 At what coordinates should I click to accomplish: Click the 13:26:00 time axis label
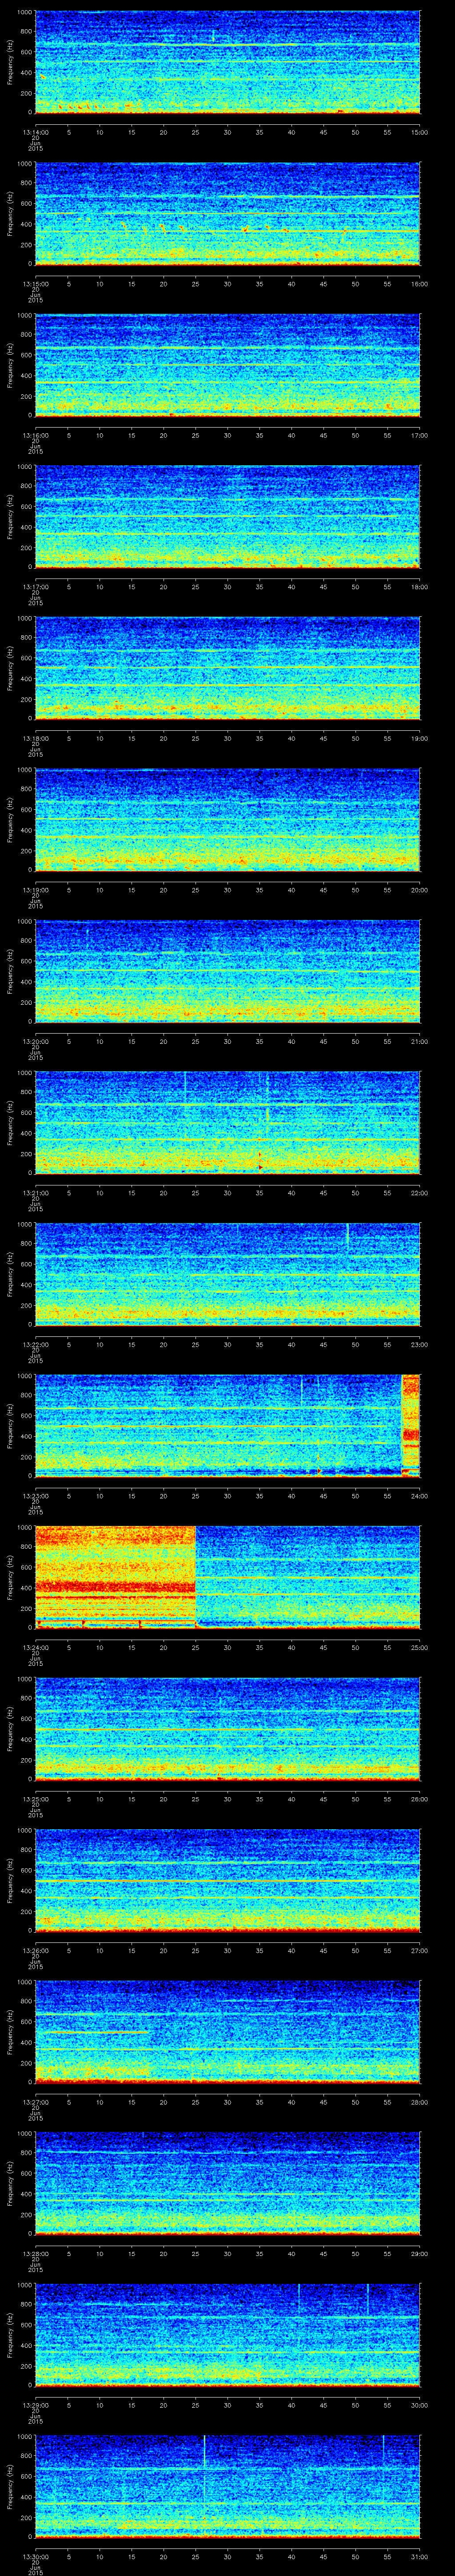[35, 1950]
